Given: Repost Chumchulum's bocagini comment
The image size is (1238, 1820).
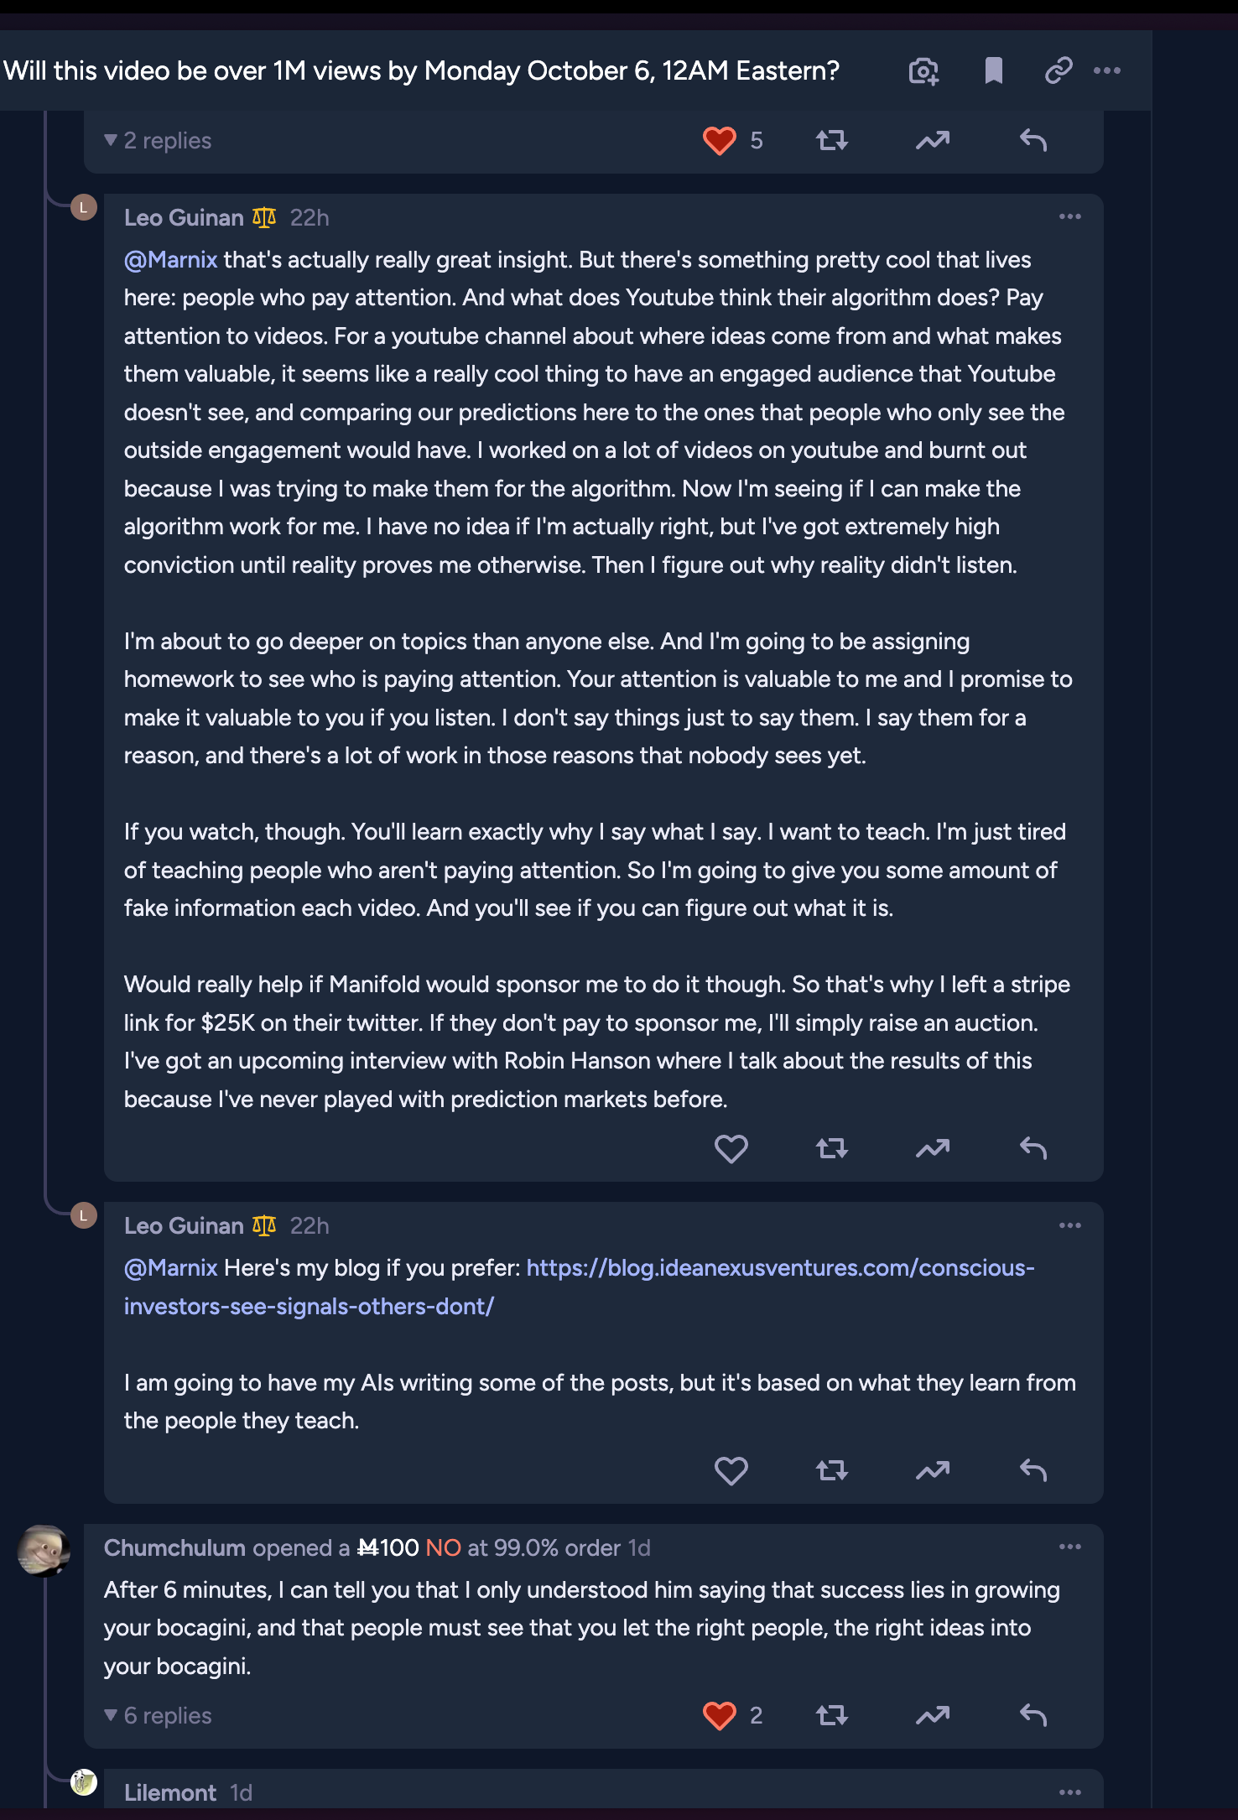Looking at the screenshot, I should [x=831, y=1716].
